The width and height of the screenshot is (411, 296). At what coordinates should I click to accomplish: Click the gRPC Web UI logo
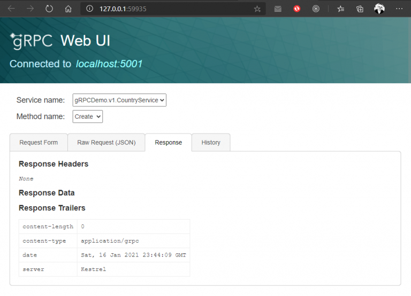[60, 41]
